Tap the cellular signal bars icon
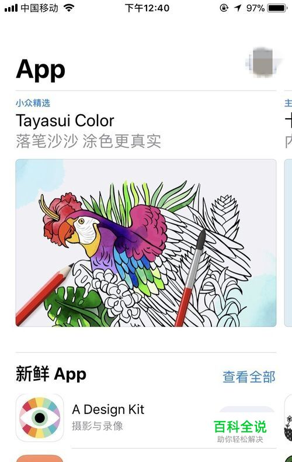 point(11,8)
